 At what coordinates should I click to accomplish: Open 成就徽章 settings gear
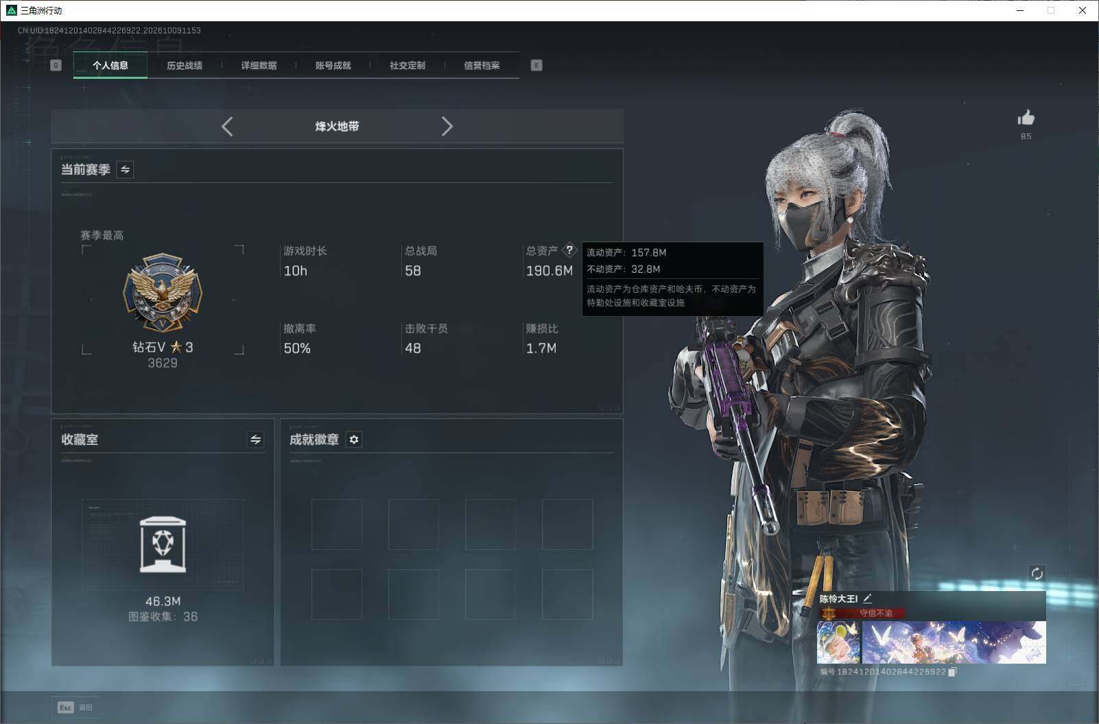(354, 439)
